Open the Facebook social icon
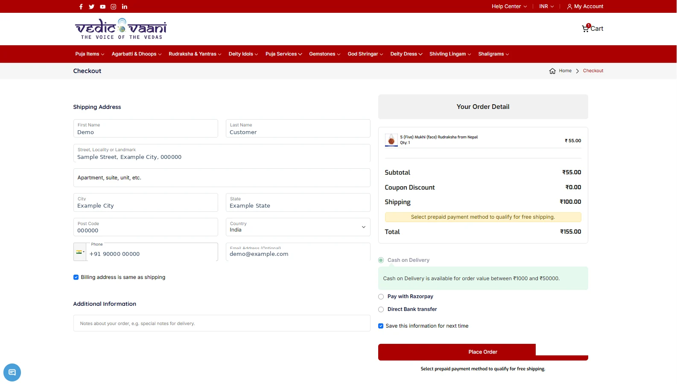The image size is (677, 384). click(x=81, y=6)
